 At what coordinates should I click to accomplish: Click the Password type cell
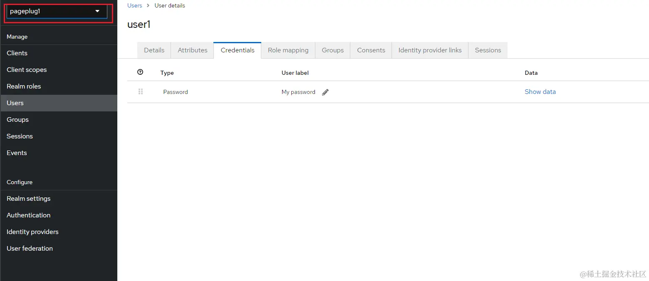[x=176, y=92]
